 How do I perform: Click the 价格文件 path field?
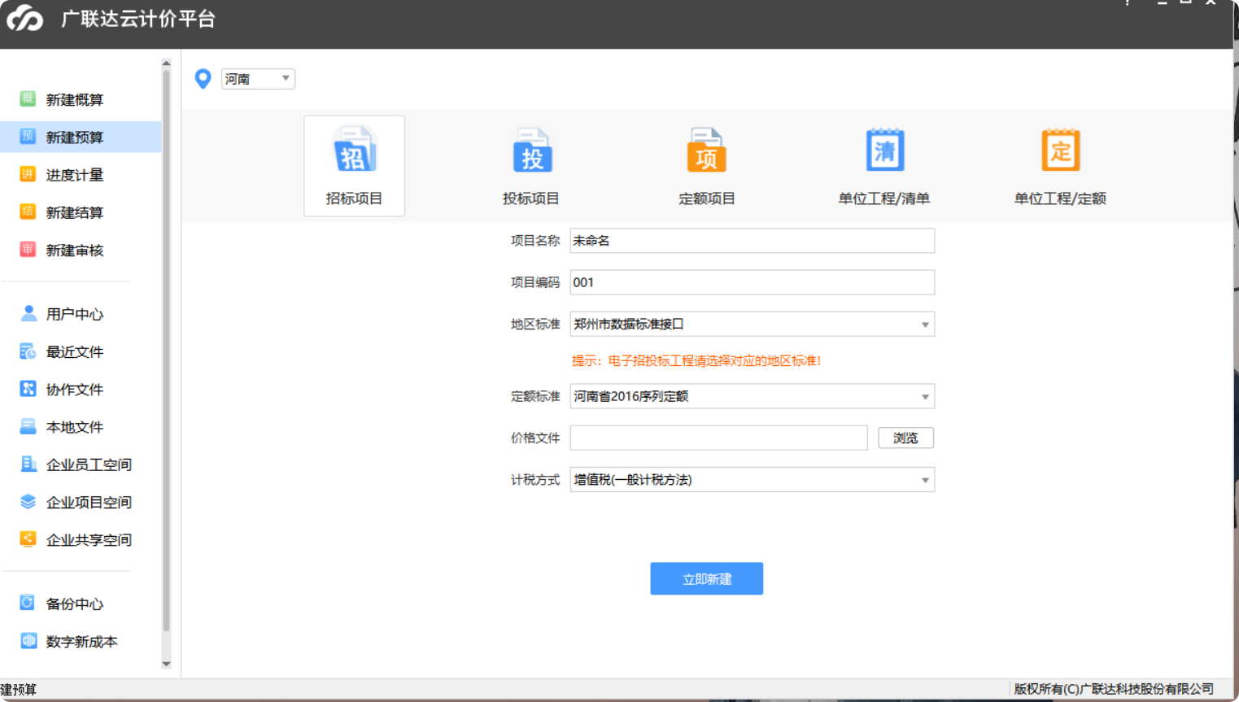(x=718, y=438)
